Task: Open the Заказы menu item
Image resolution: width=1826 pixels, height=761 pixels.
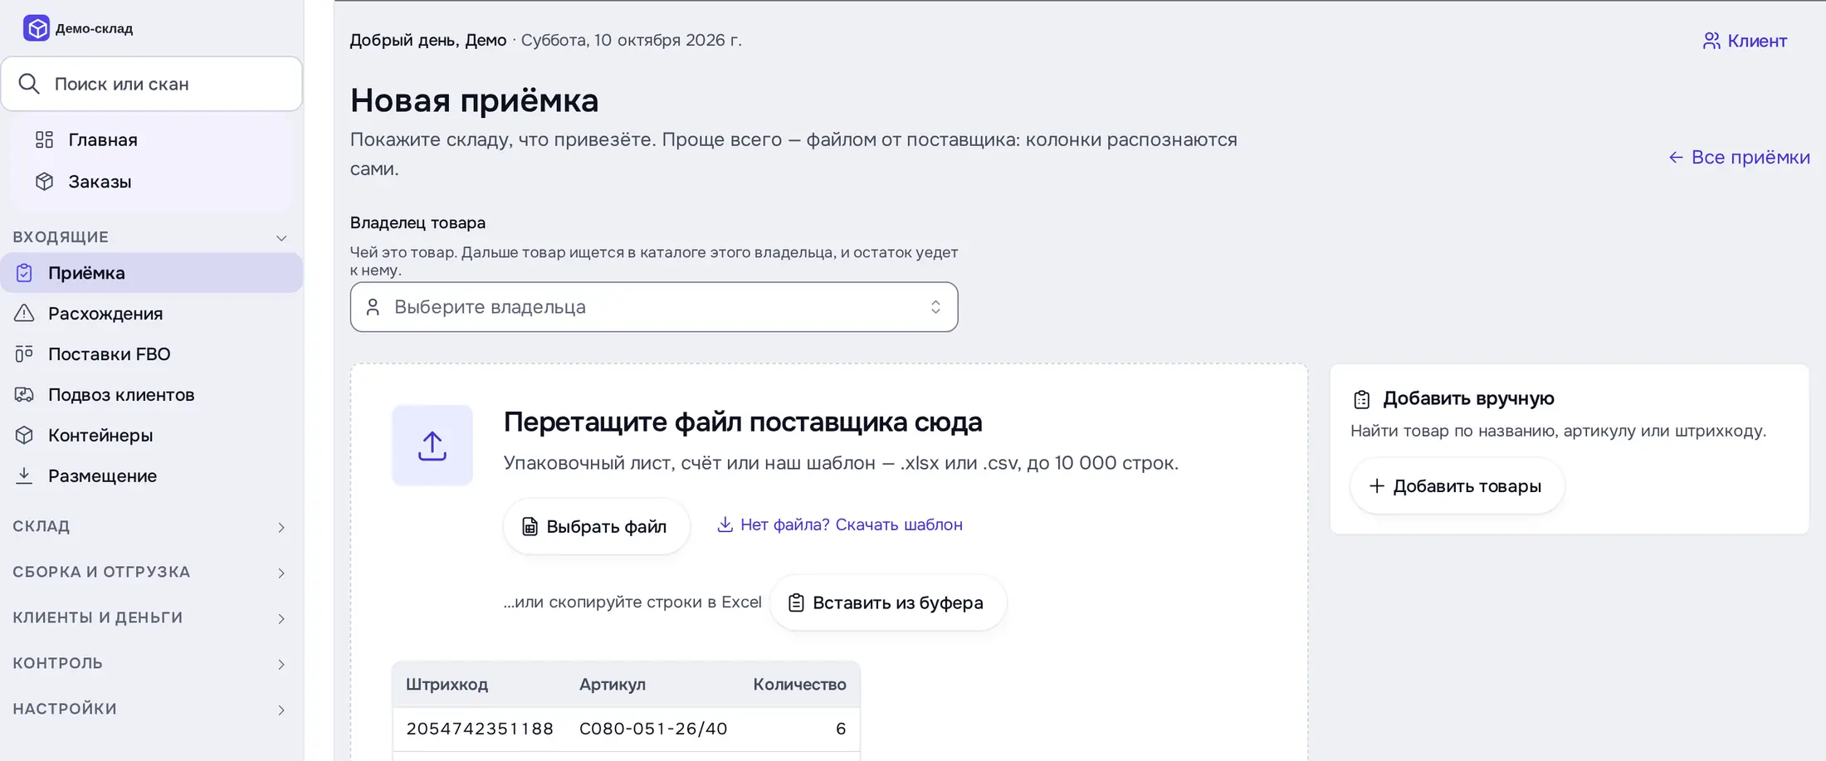Action: (152, 182)
